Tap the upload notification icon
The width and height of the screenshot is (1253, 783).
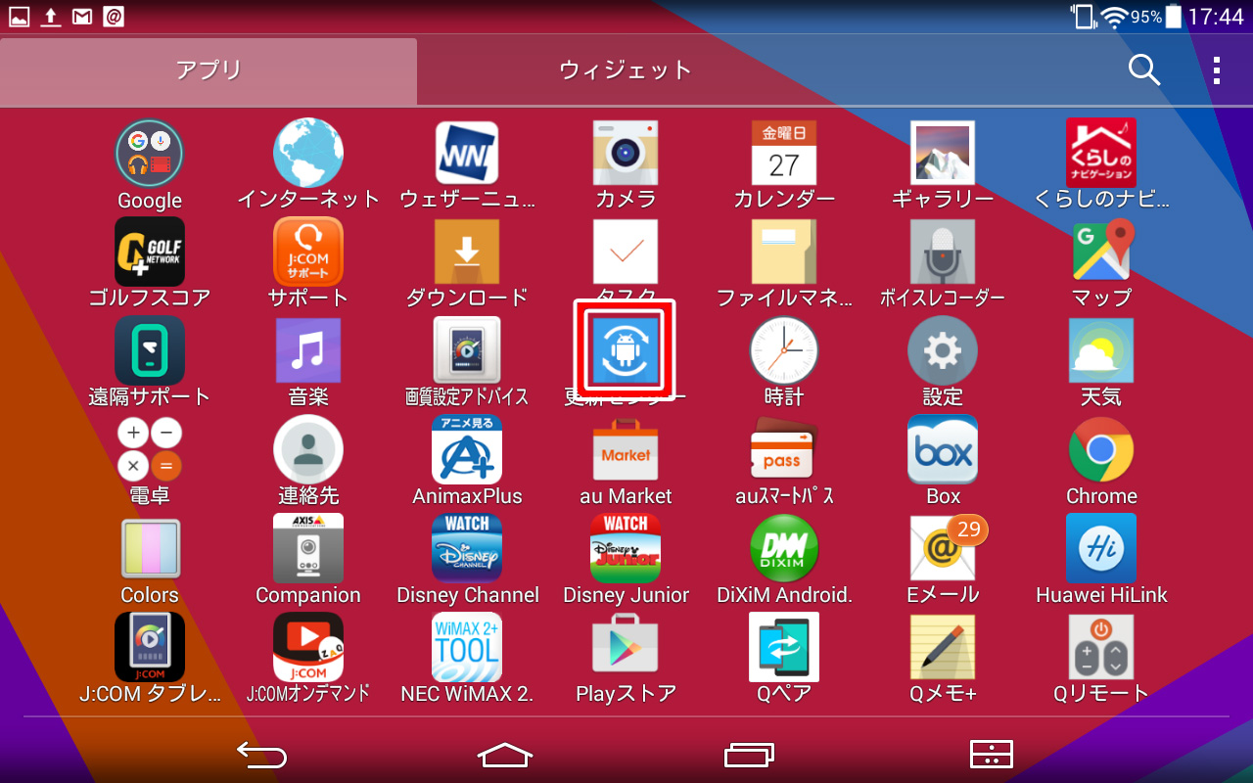pos(50,16)
